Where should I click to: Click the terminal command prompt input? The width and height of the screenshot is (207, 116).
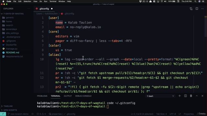108,106
